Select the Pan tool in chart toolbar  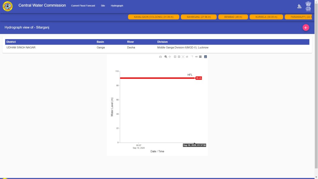(170, 57)
